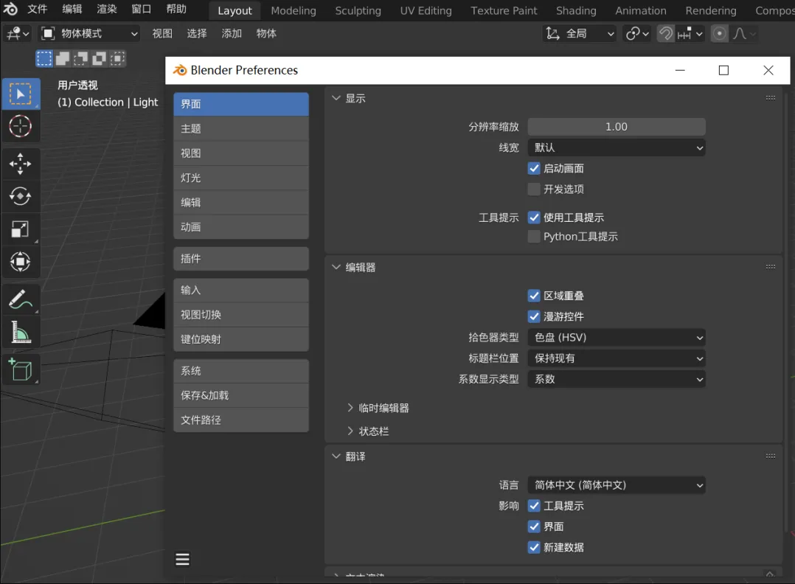Image resolution: width=795 pixels, height=584 pixels.
Task: Open the 插件 preferences category
Action: tap(240, 259)
